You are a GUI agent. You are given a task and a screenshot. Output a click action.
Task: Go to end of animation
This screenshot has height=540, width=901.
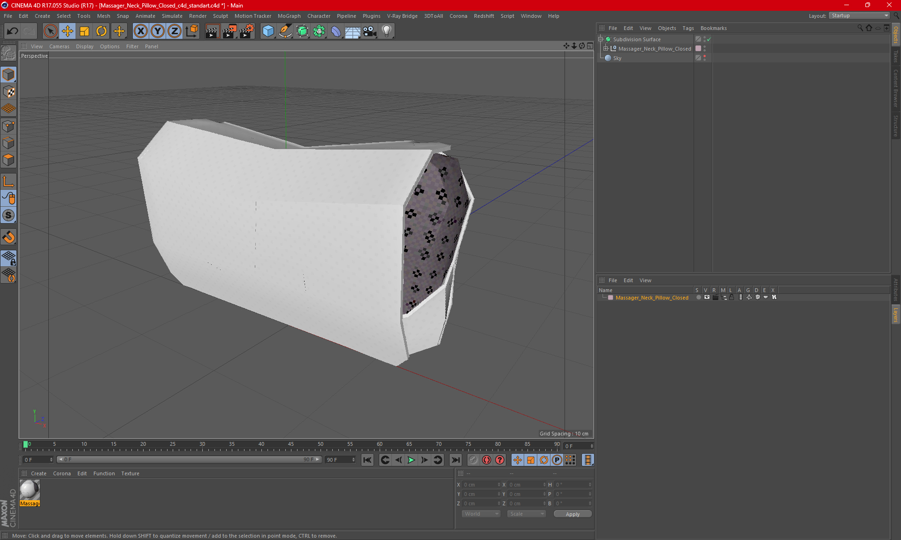455,460
